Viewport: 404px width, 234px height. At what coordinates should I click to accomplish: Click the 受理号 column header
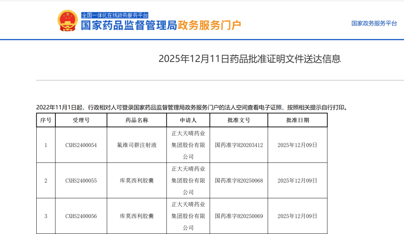(81, 120)
